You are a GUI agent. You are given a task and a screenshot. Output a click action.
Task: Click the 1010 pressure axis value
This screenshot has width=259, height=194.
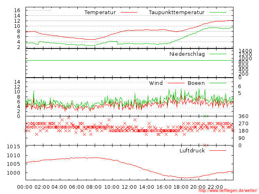point(13,155)
